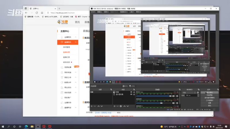The height and width of the screenshot is (129, 230).
Task: Open the OBS 工具 menu
Action: point(132,12)
